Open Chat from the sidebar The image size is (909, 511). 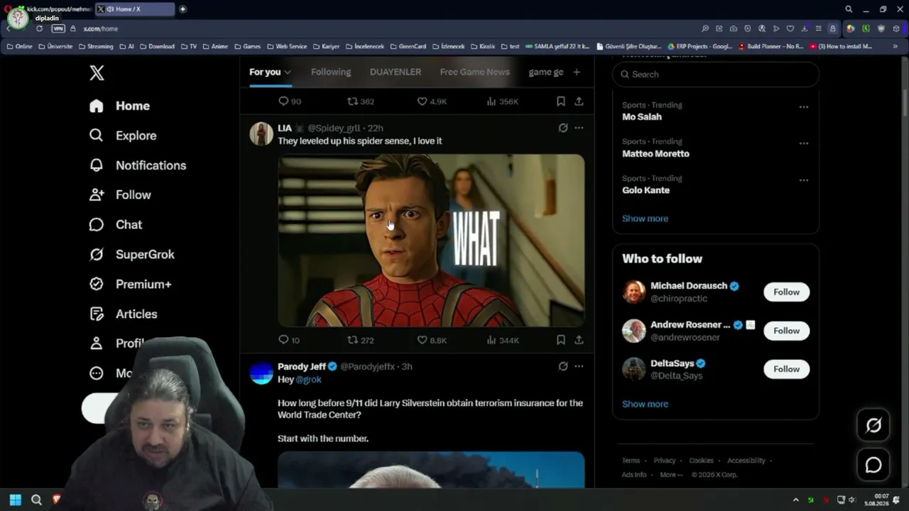[x=116, y=225]
